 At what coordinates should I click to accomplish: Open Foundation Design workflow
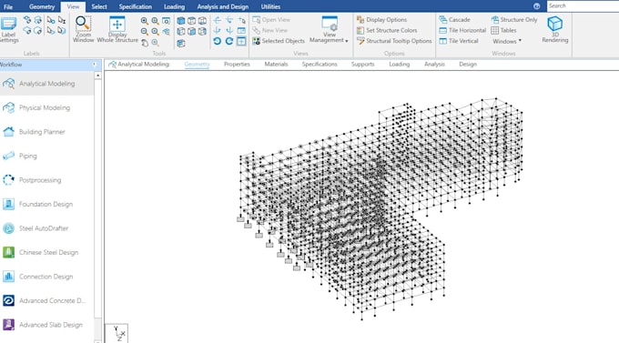[47, 204]
